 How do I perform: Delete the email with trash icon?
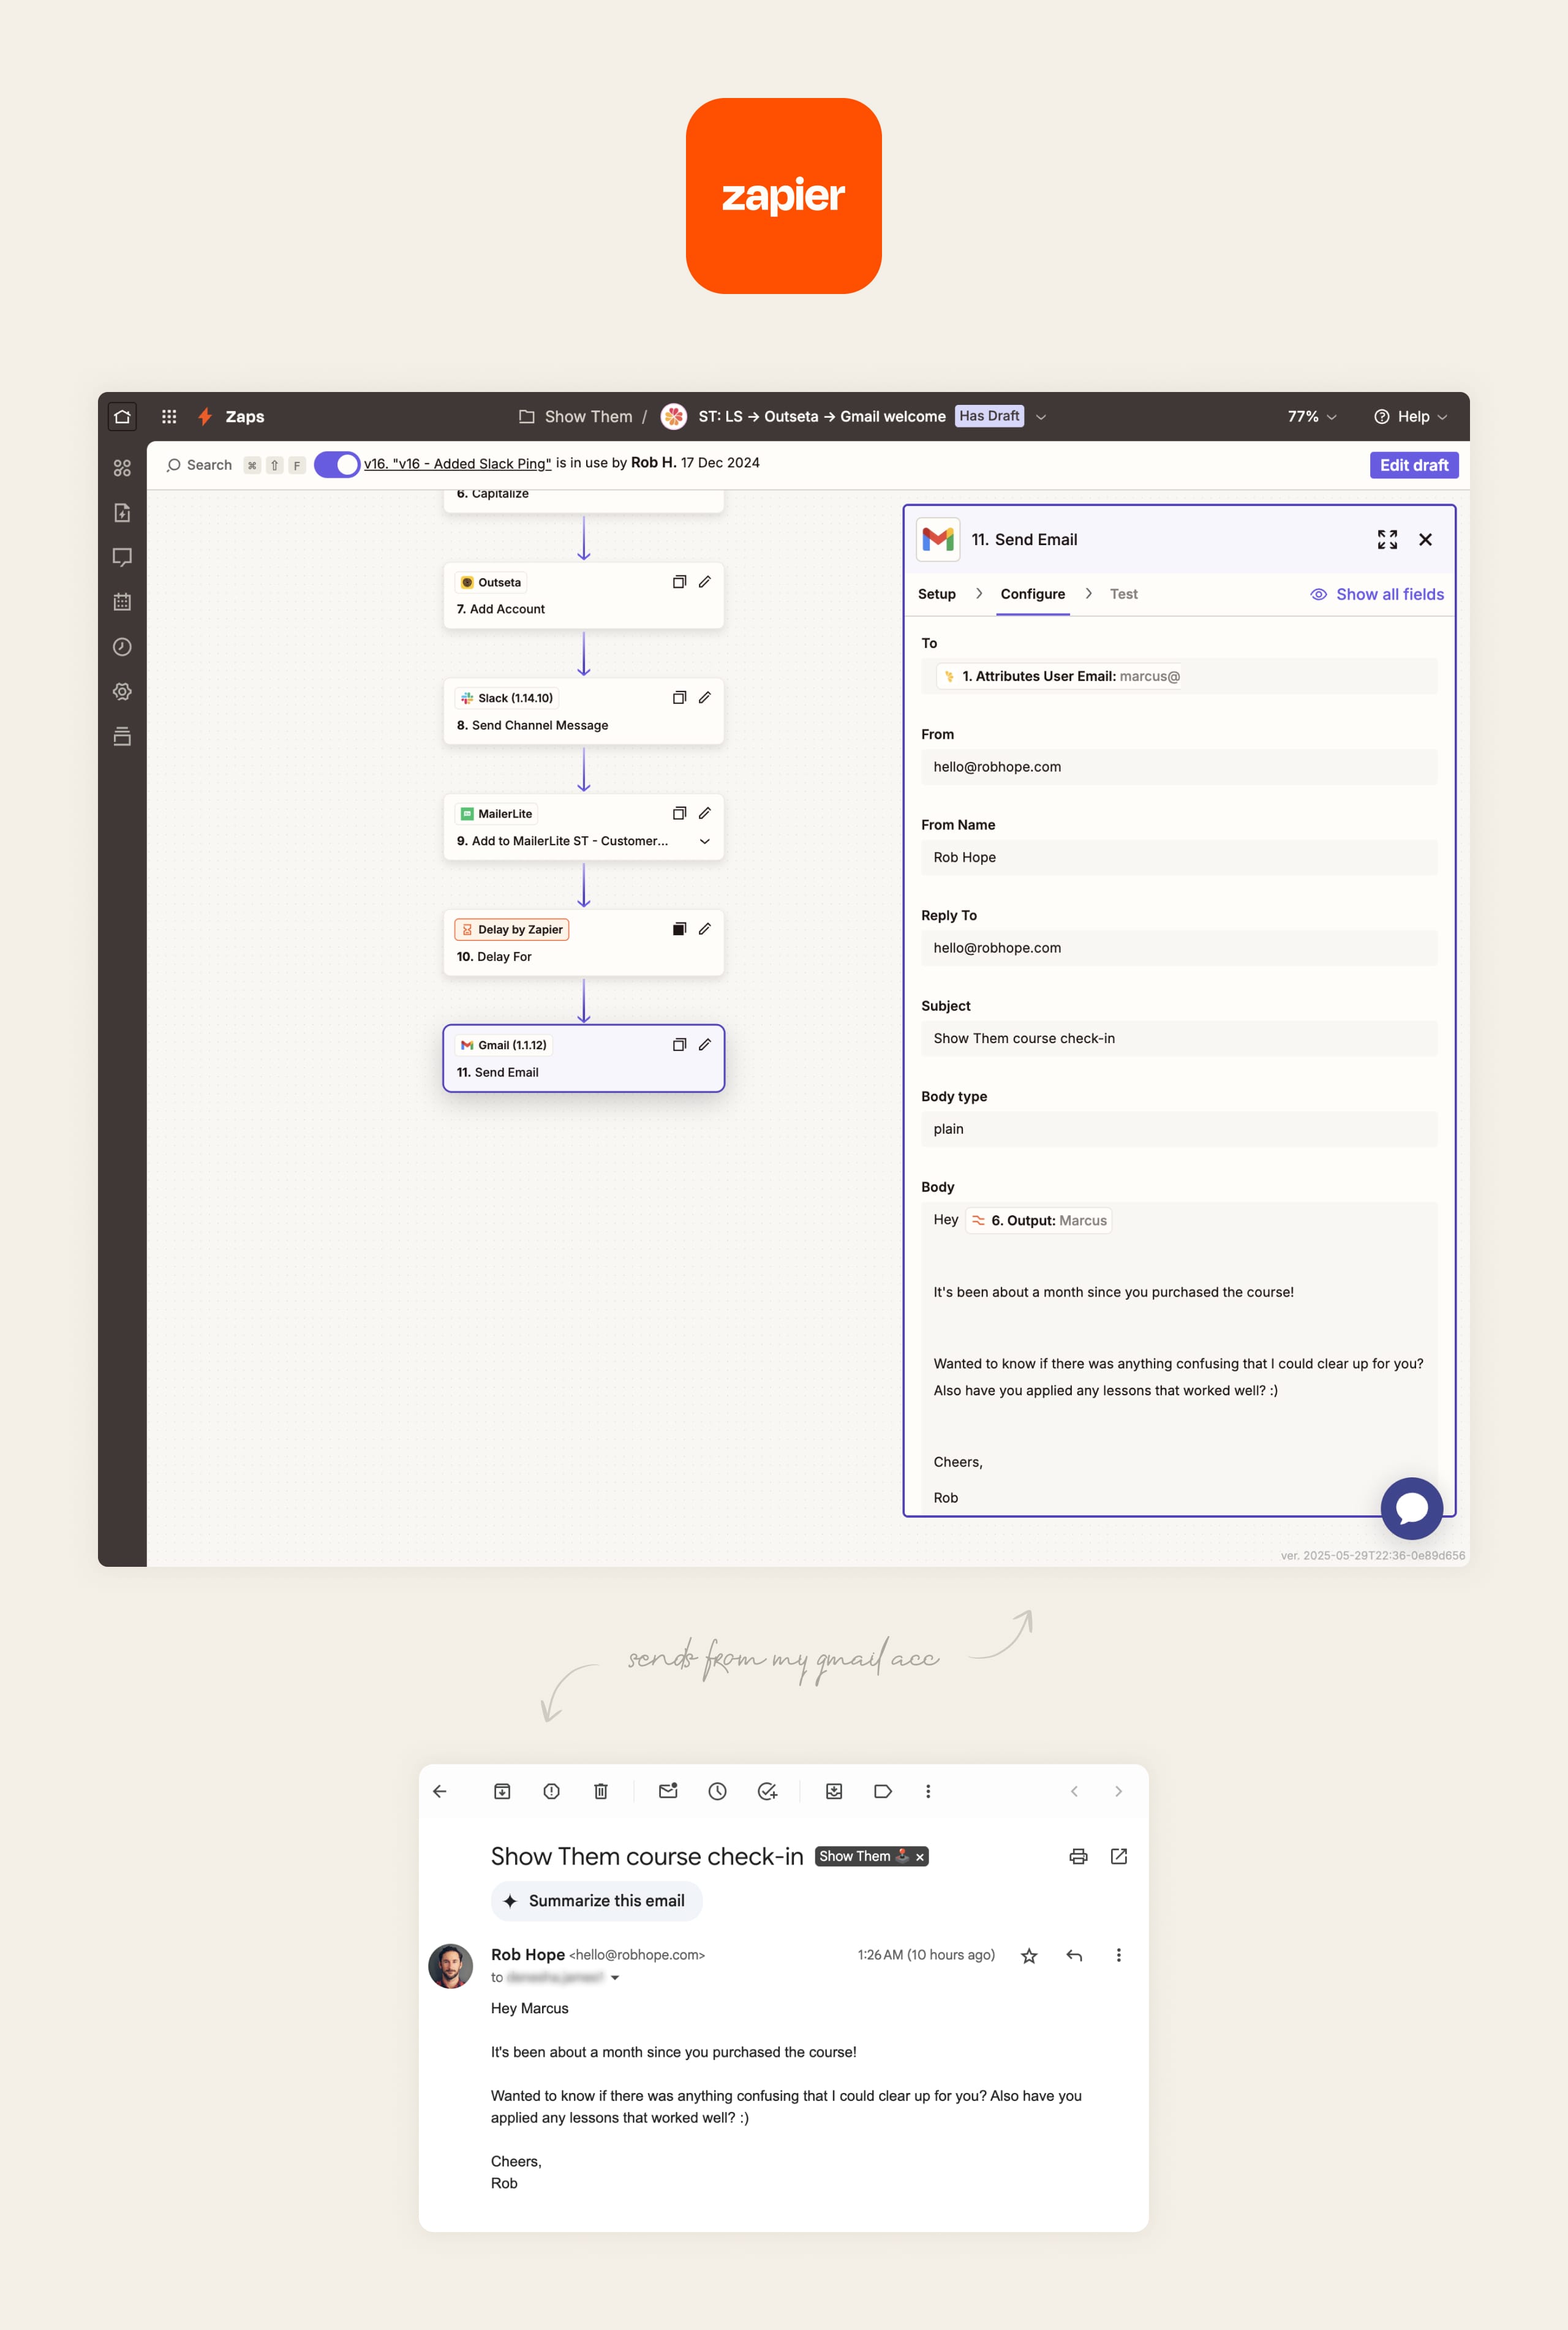click(601, 1791)
